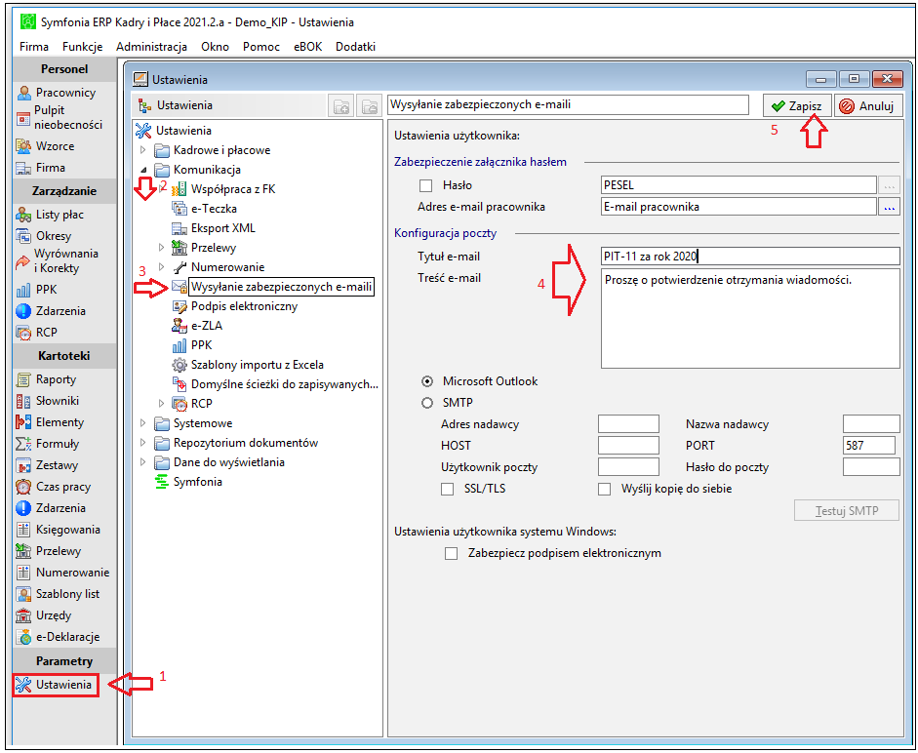Open ellipsis picker for E-mail pracownika
Viewport: 918px width, 753px height.
pos(890,207)
